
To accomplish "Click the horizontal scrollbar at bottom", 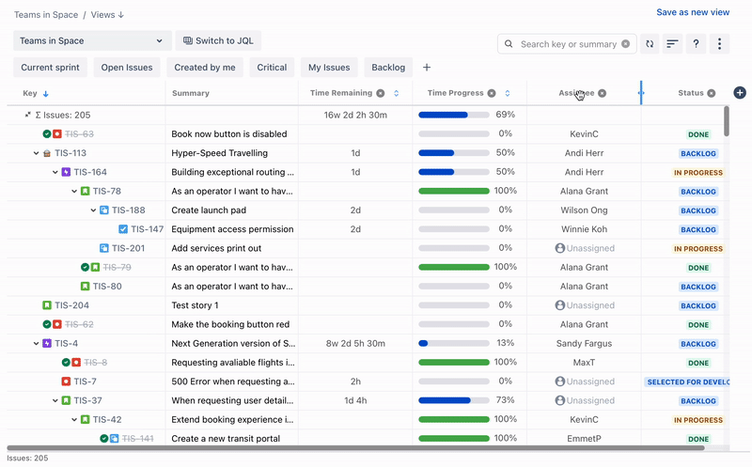I will pos(355,448).
